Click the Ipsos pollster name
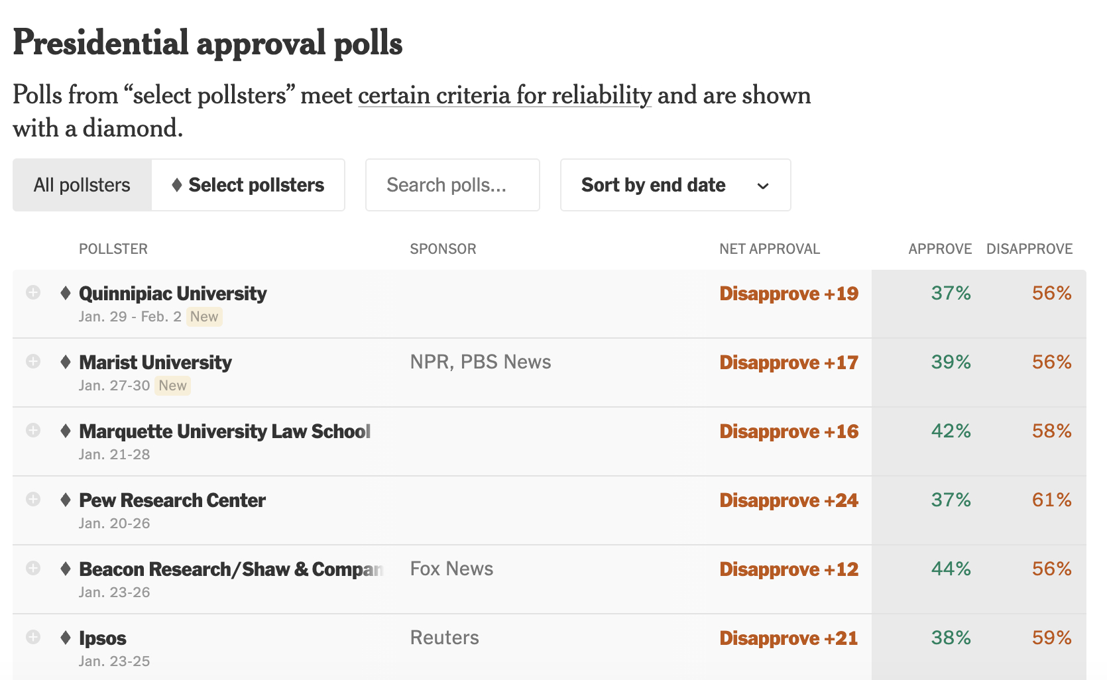The height and width of the screenshot is (680, 1107). (103, 638)
